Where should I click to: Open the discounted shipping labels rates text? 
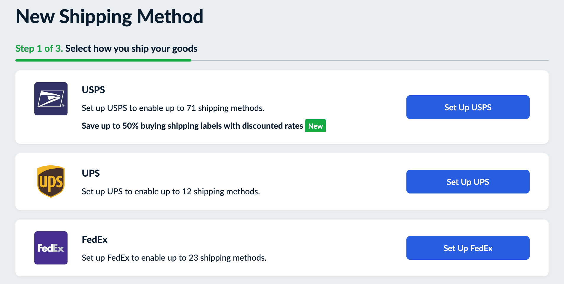(x=192, y=126)
